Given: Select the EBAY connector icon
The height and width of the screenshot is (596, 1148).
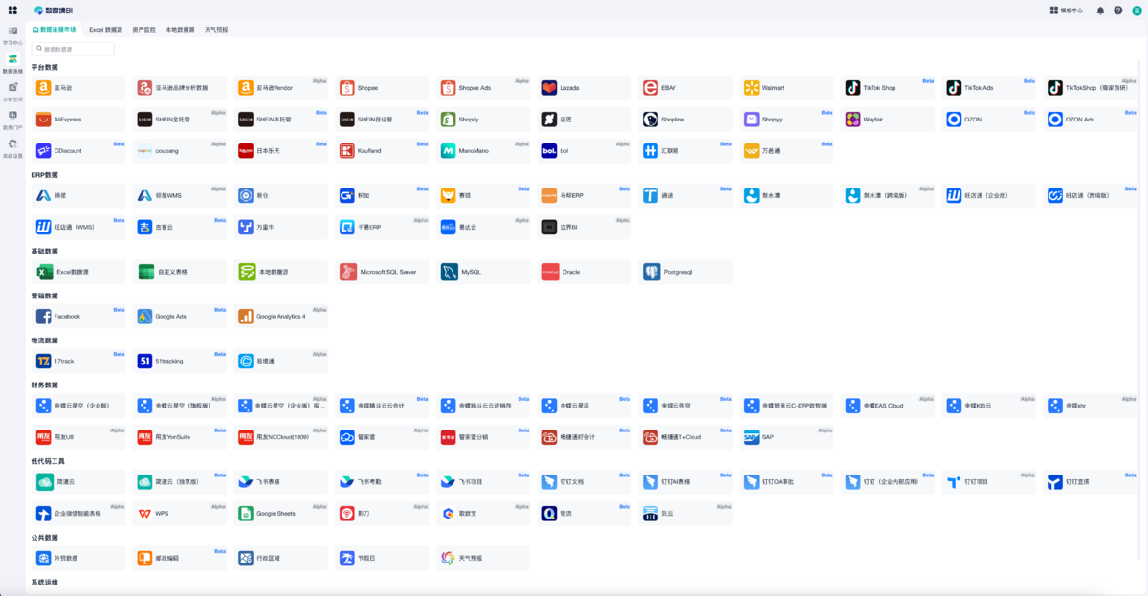Looking at the screenshot, I should (651, 88).
